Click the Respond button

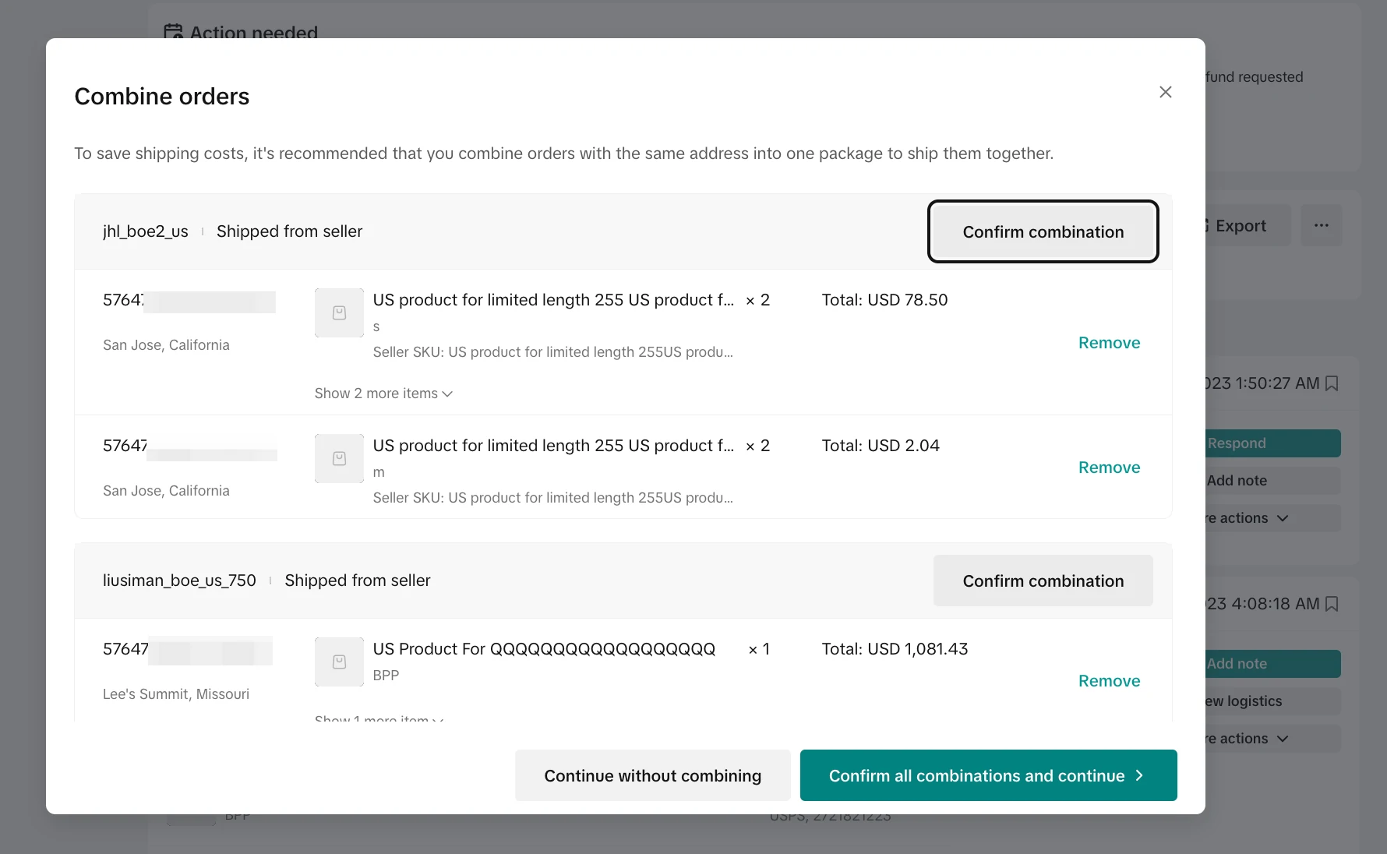point(1272,443)
